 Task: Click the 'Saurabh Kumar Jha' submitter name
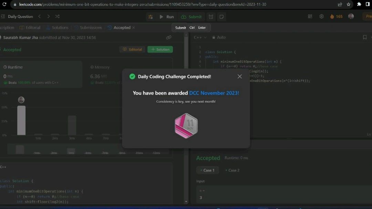point(21,38)
